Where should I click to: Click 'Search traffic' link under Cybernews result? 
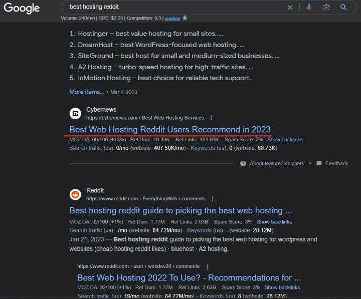(x=85, y=148)
